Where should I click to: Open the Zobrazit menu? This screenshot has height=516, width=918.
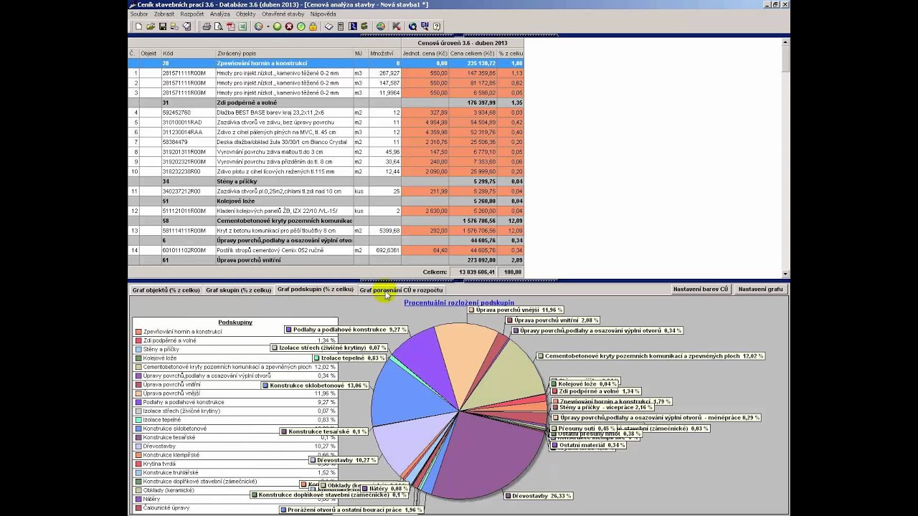(x=164, y=14)
